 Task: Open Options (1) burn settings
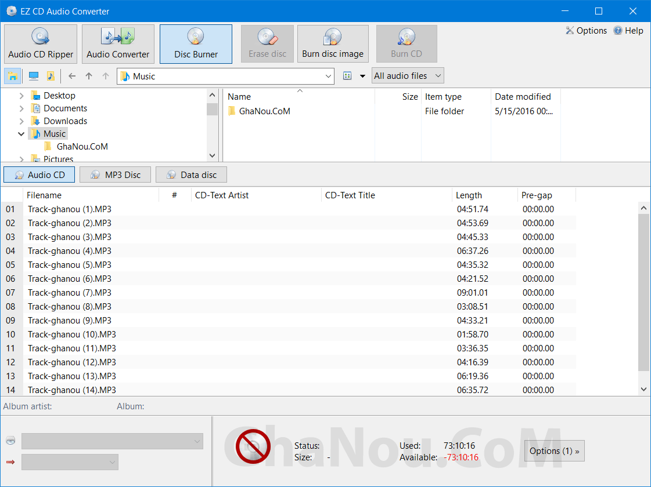554,451
